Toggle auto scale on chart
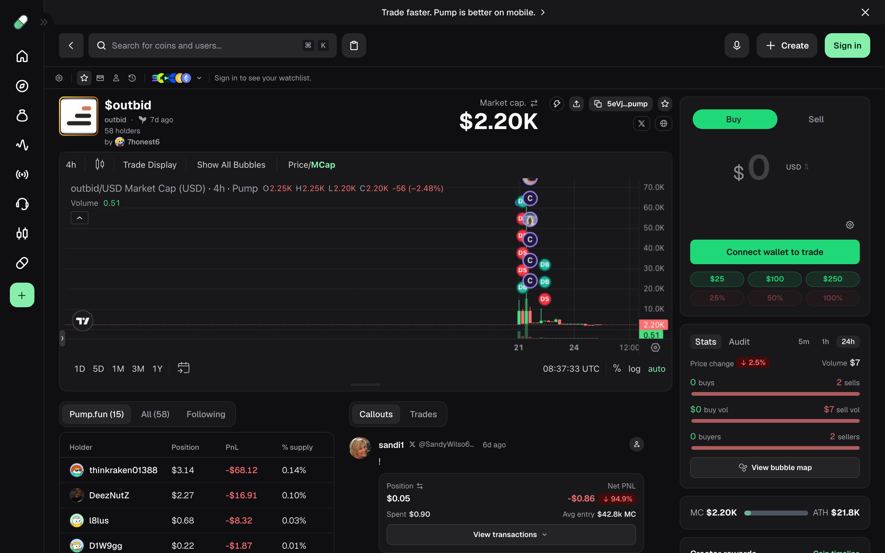The height and width of the screenshot is (553, 885). pos(657,369)
